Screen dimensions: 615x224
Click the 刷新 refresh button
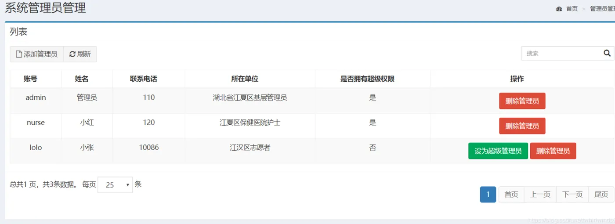coord(80,54)
